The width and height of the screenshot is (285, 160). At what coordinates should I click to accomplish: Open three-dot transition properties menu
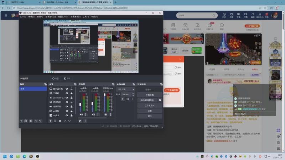tap(133, 99)
